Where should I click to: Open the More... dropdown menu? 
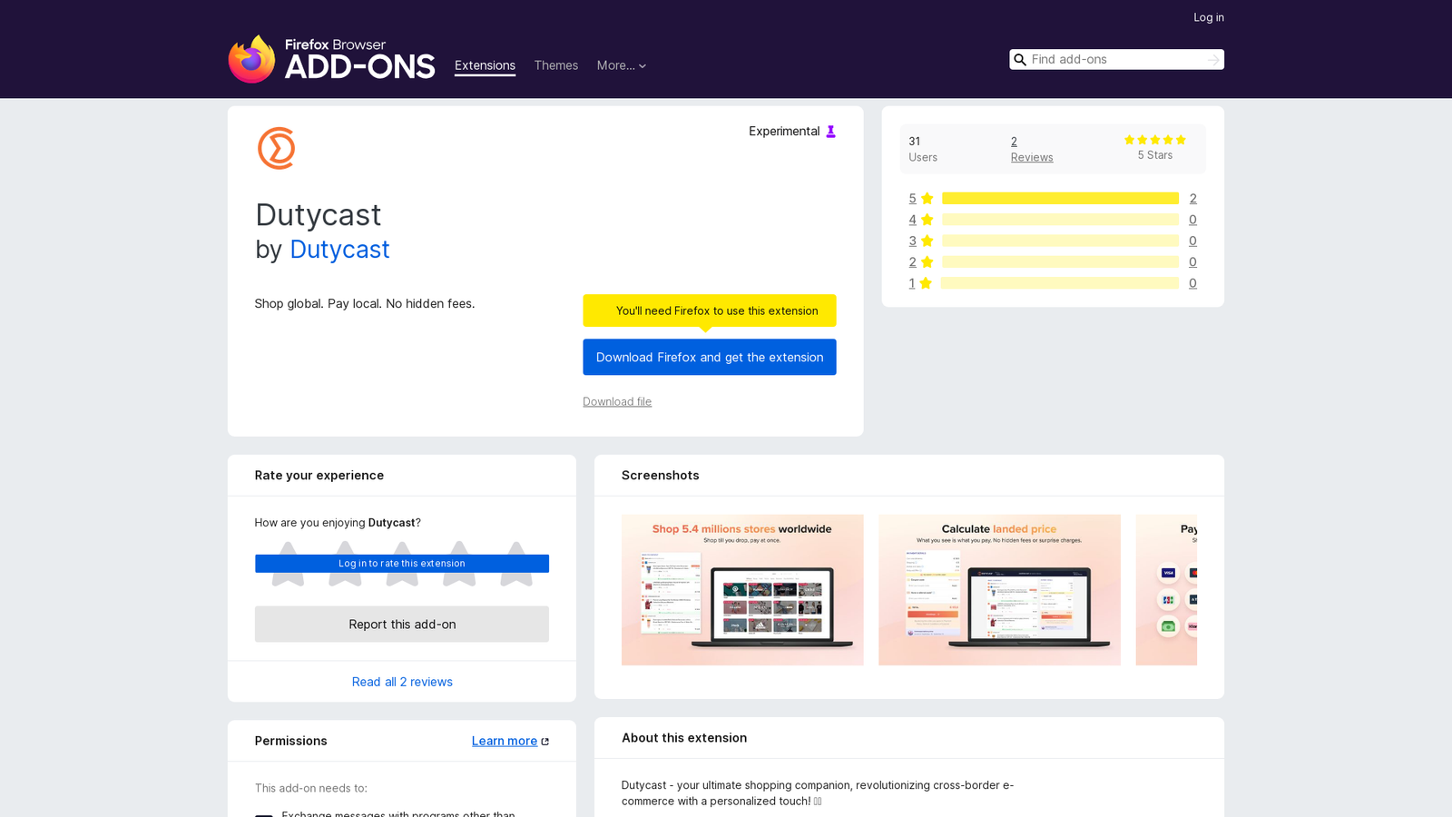coord(622,65)
